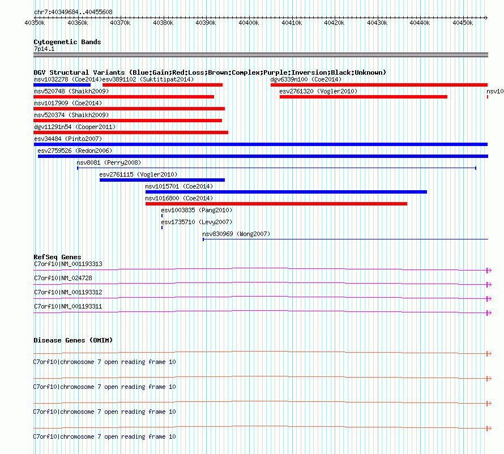
Task: Click the 40420k ruler tick label
Action: pyautogui.click(x=334, y=23)
